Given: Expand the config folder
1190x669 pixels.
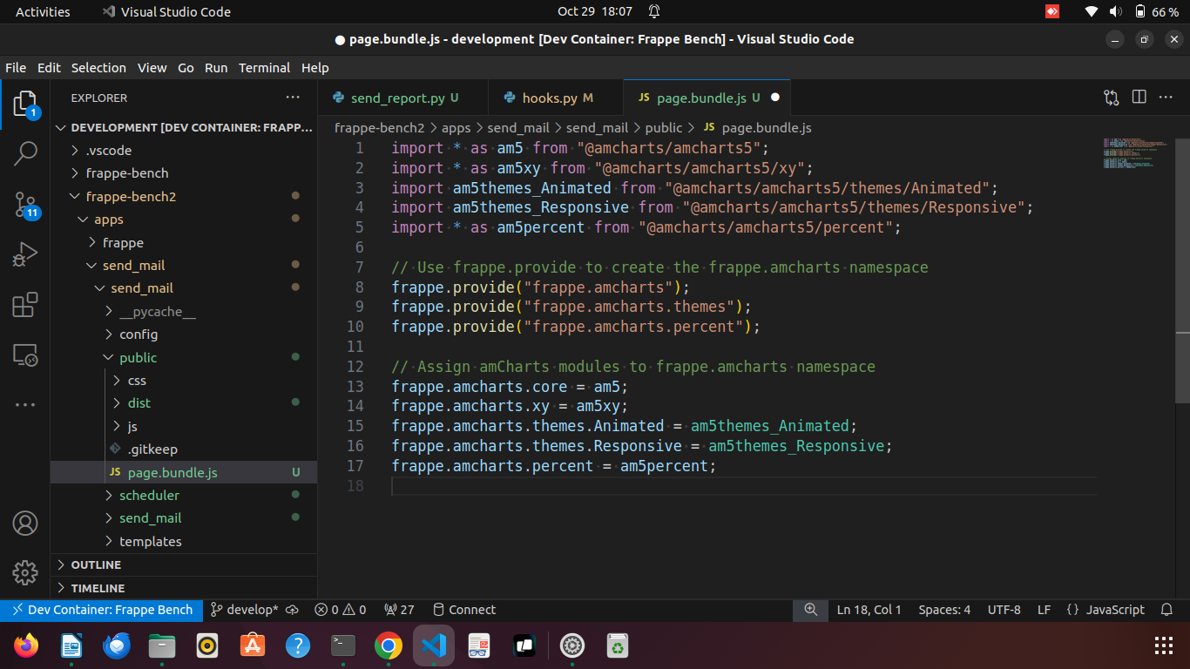Looking at the screenshot, I should tap(184, 334).
